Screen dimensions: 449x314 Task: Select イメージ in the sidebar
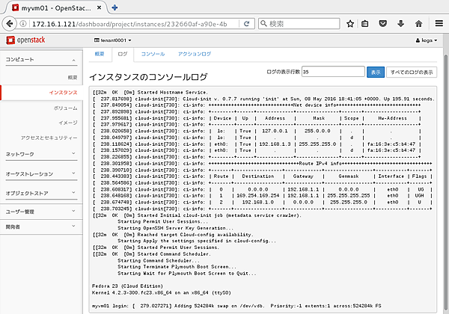67,121
